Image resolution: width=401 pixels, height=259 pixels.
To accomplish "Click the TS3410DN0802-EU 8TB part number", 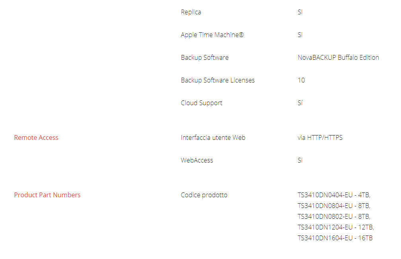I will pyautogui.click(x=334, y=216).
